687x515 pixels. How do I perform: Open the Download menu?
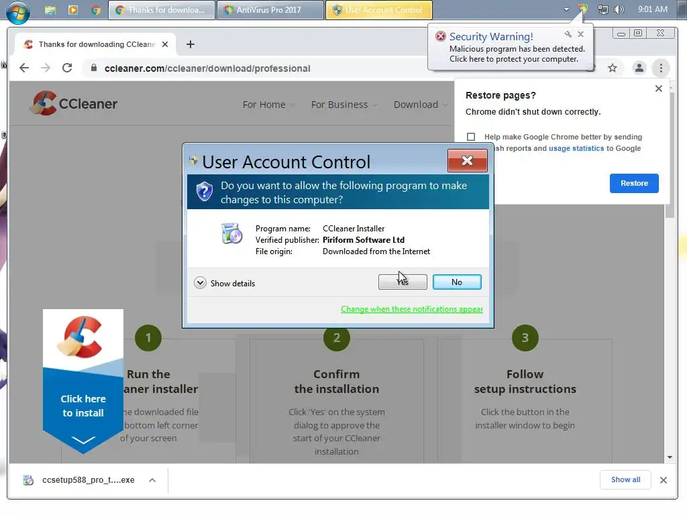[420, 105]
